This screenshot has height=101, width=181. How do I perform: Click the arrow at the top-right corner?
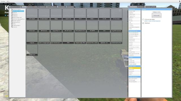click(180, 1)
